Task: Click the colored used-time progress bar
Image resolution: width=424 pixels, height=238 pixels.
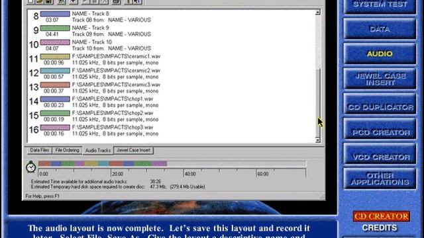Action: coord(103,163)
